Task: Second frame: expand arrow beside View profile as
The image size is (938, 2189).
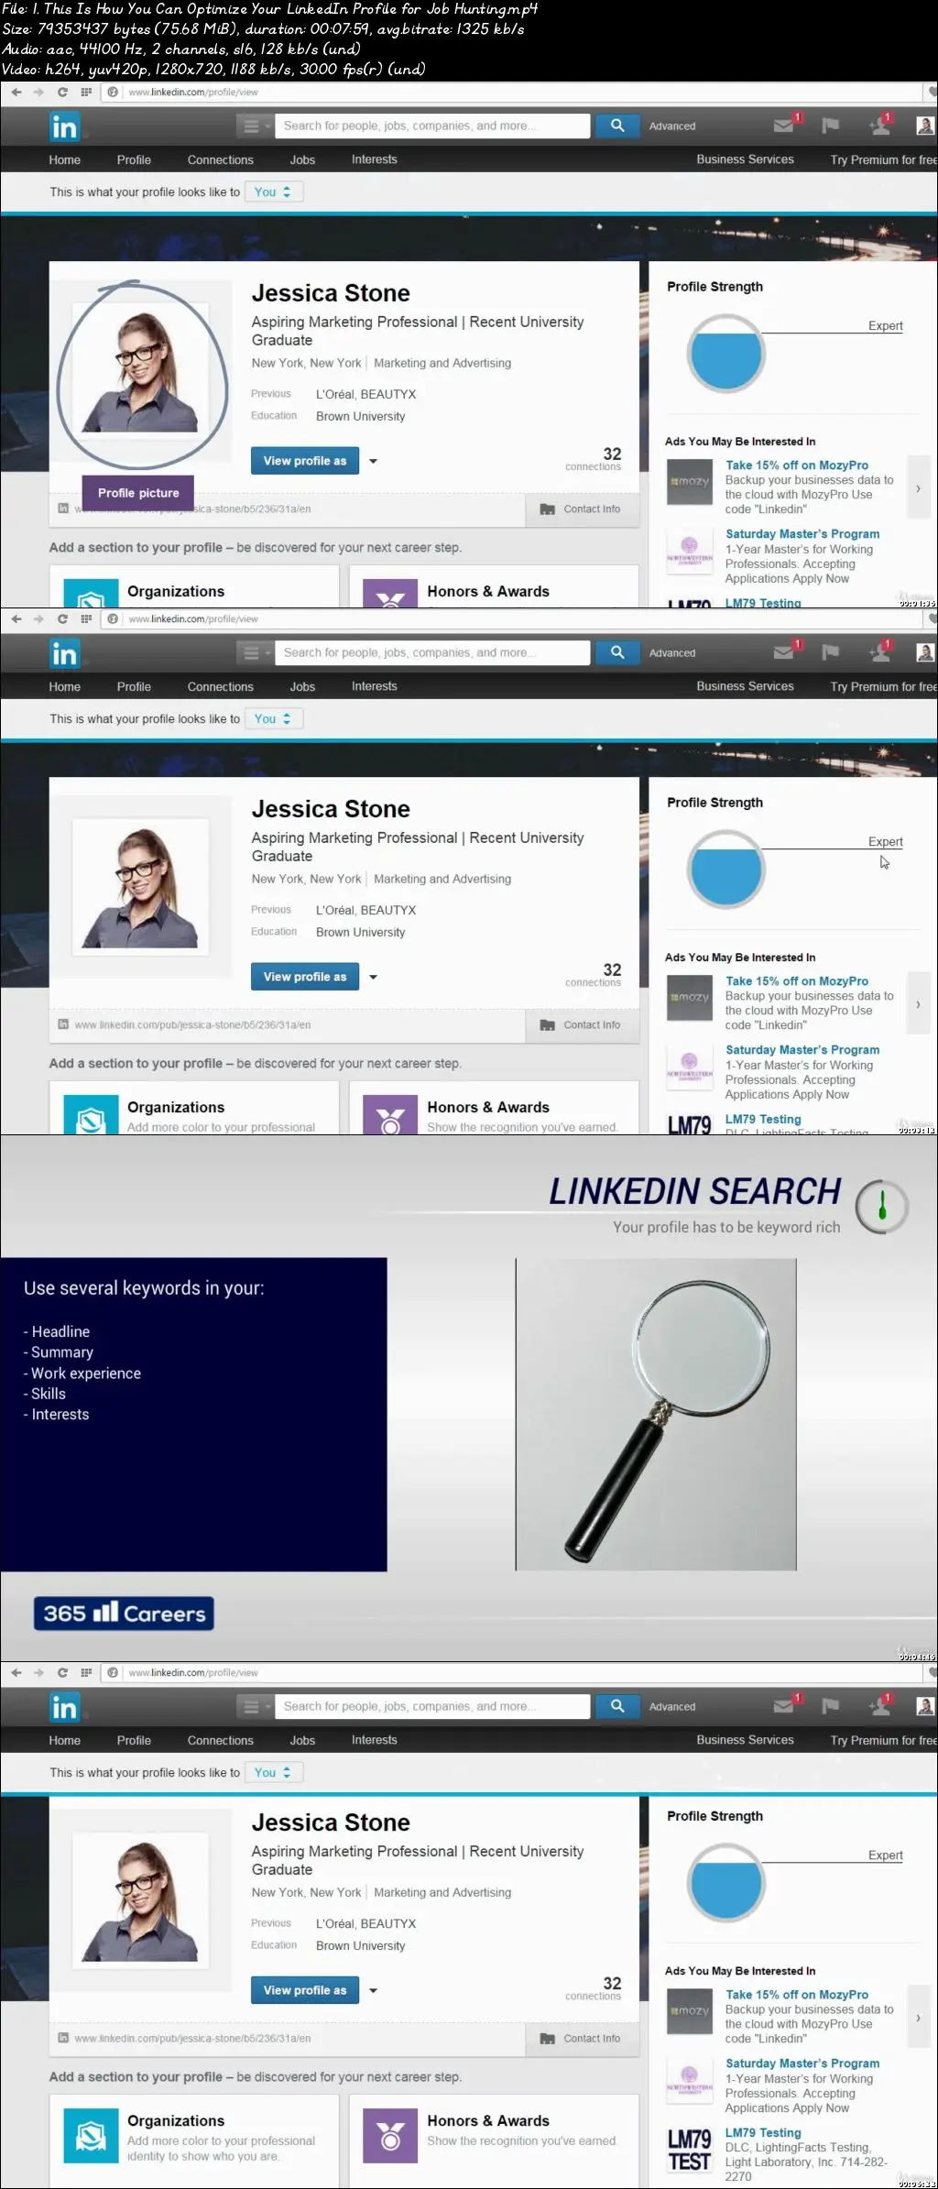Action: pos(373,977)
